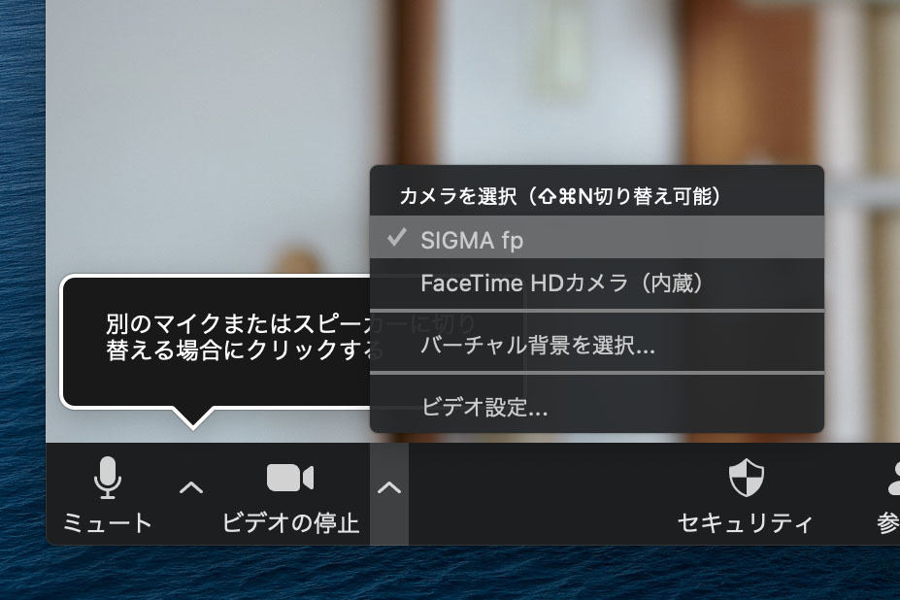This screenshot has width=900, height=600.
Task: Click the microphone mute icon
Action: click(108, 477)
